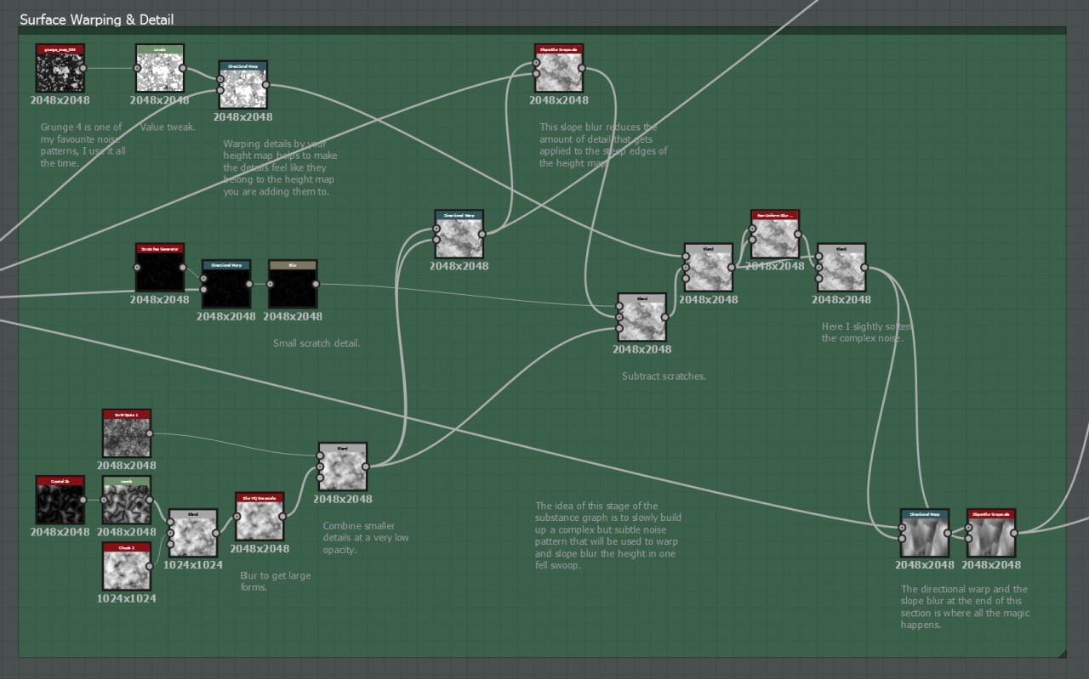Click the BnW Spots 1 output connector
Screen dimensions: 1089x679
[150, 433]
